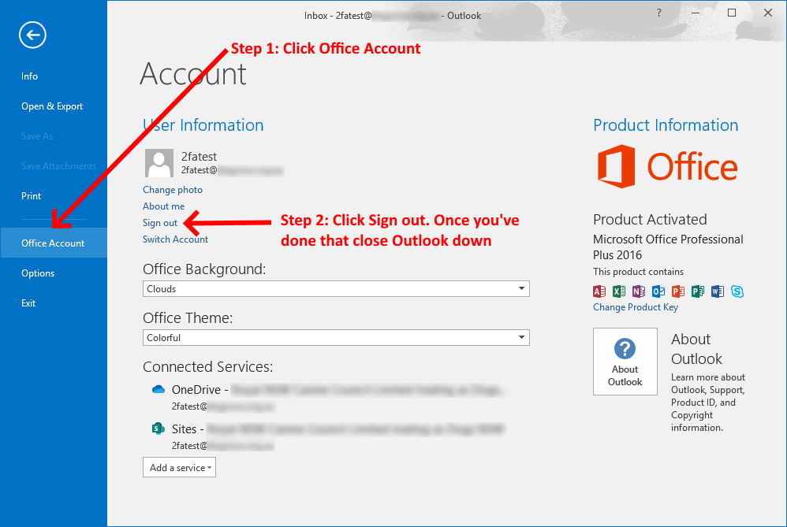Open the Open & Export page
Viewport: 787px width, 527px height.
click(x=52, y=106)
